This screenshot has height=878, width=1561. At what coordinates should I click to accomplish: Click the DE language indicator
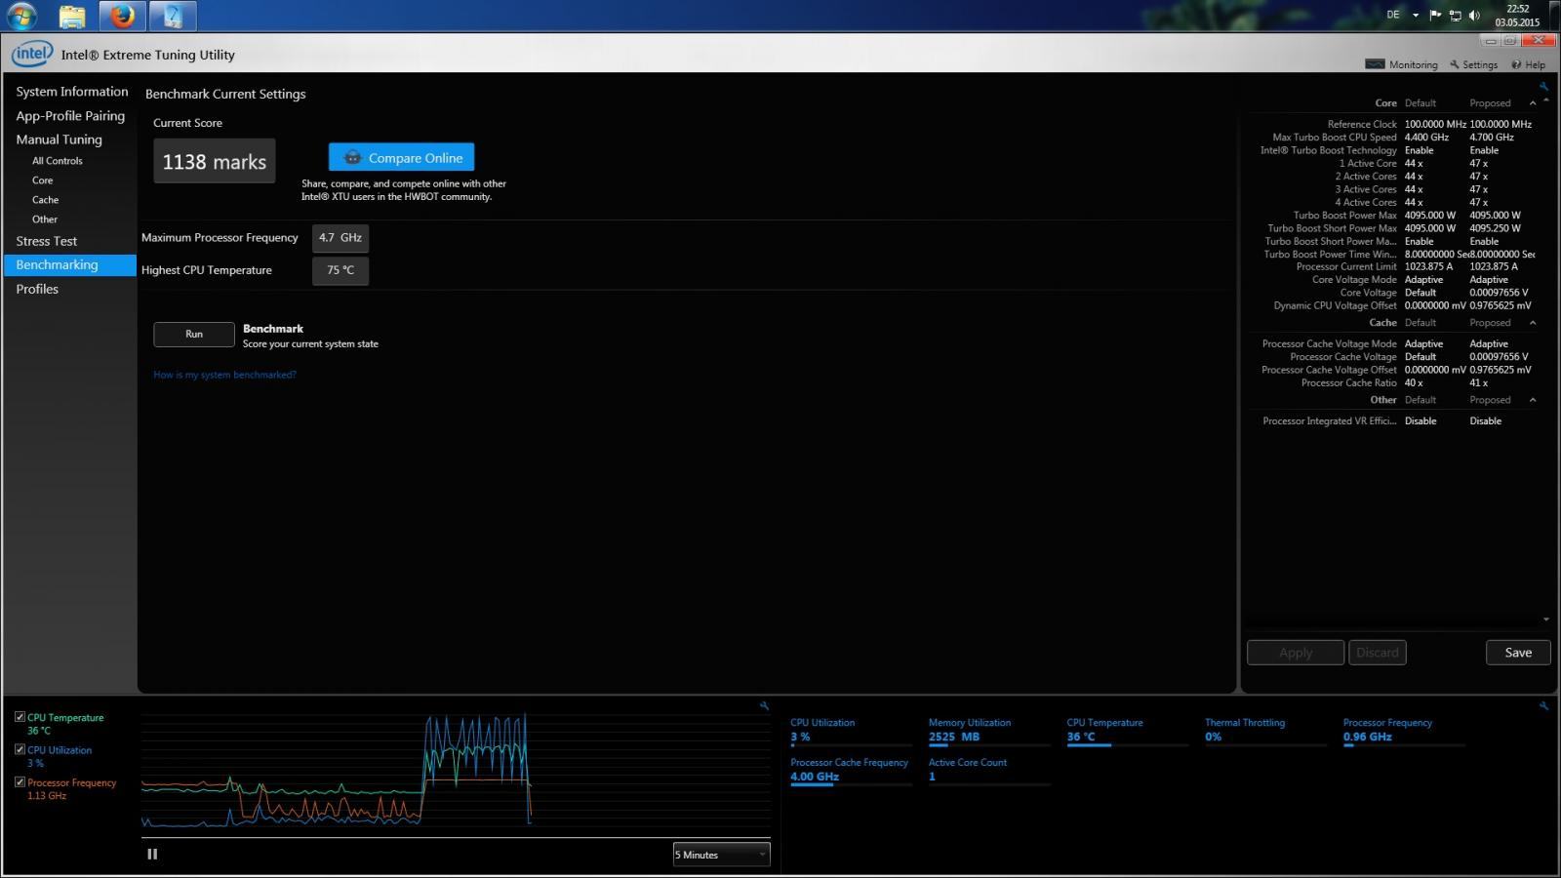[x=1393, y=15]
